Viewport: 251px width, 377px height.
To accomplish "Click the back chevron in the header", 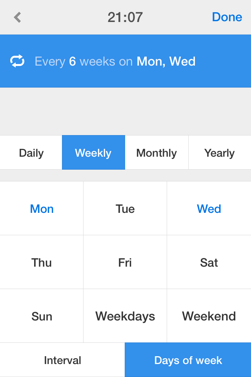I will (x=16, y=17).
